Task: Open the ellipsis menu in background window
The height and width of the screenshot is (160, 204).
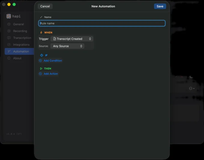Action: [192, 88]
